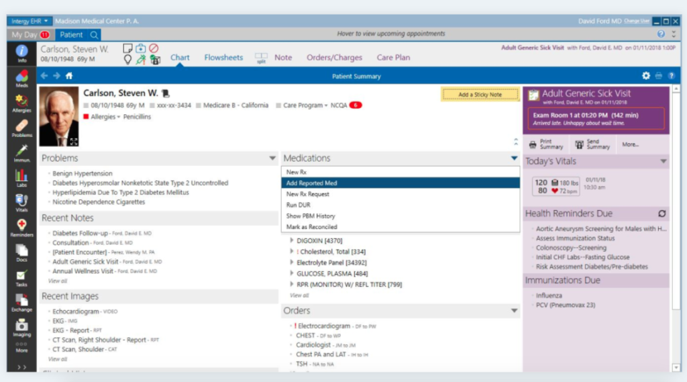687x382 pixels.
Task: Open the Note tab
Action: tap(283, 58)
